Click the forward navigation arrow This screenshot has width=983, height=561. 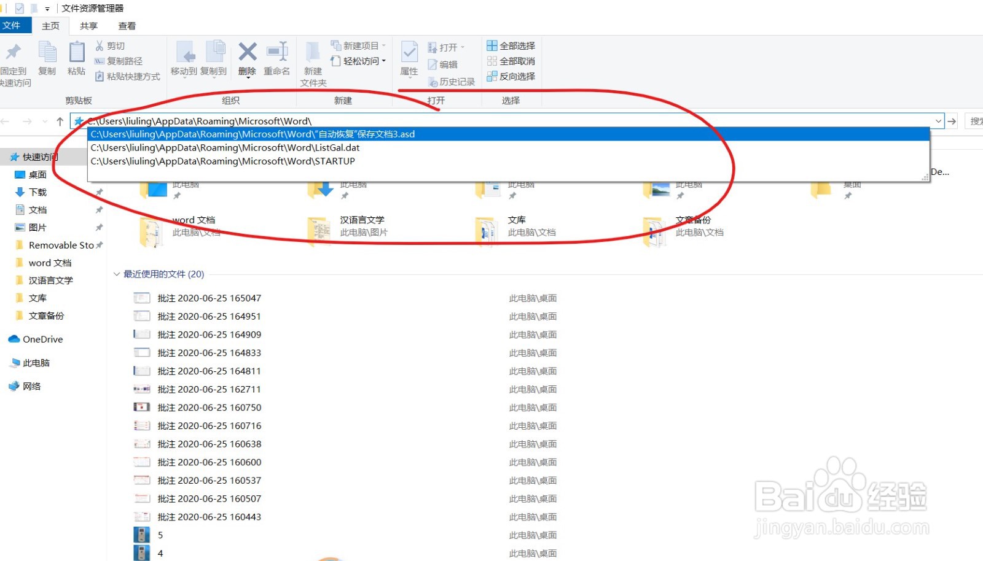(x=27, y=122)
